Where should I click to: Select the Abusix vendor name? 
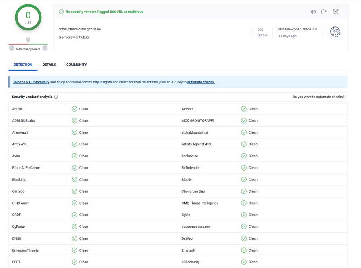coord(18,109)
